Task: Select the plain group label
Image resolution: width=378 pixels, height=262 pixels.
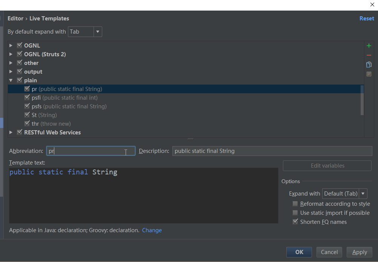Action: click(31, 80)
